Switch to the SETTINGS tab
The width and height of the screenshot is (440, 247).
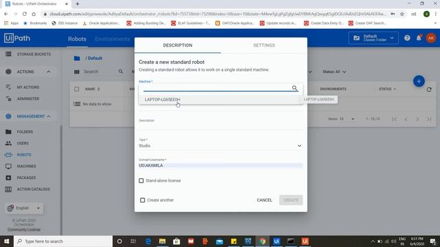pyautogui.click(x=264, y=45)
